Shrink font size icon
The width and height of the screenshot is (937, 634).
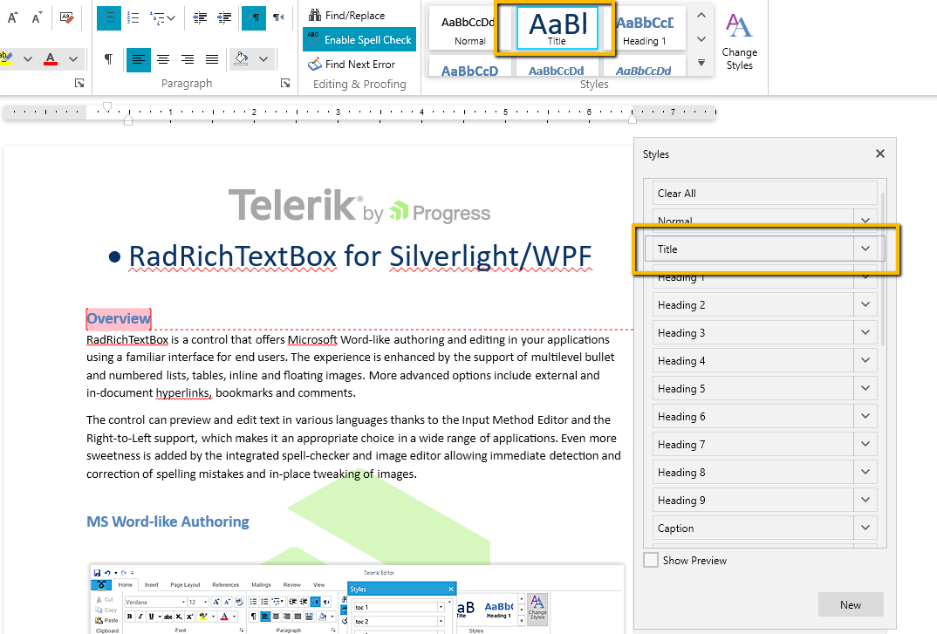click(37, 18)
